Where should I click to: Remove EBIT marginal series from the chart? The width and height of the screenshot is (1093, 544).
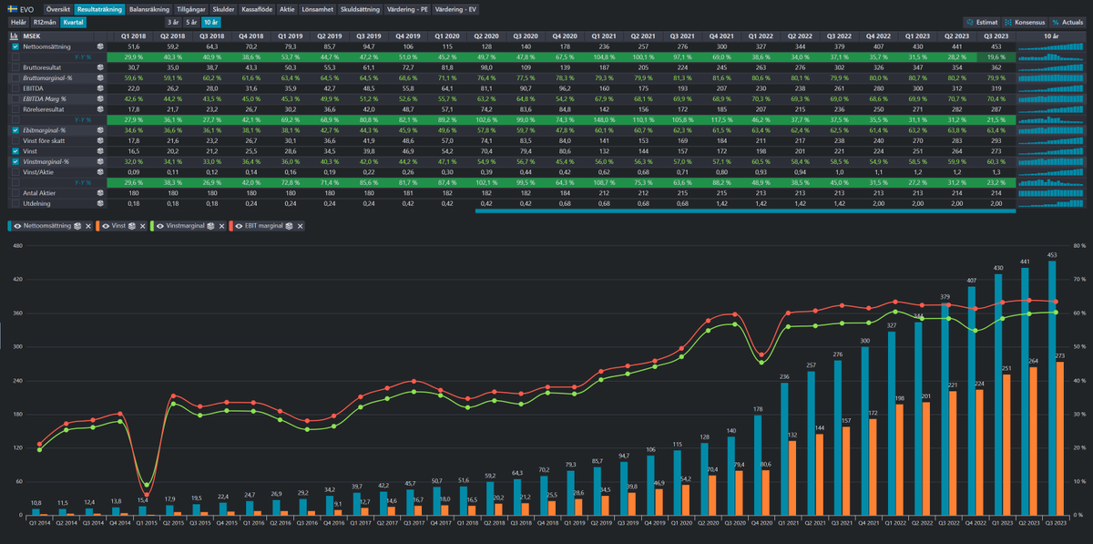point(300,226)
